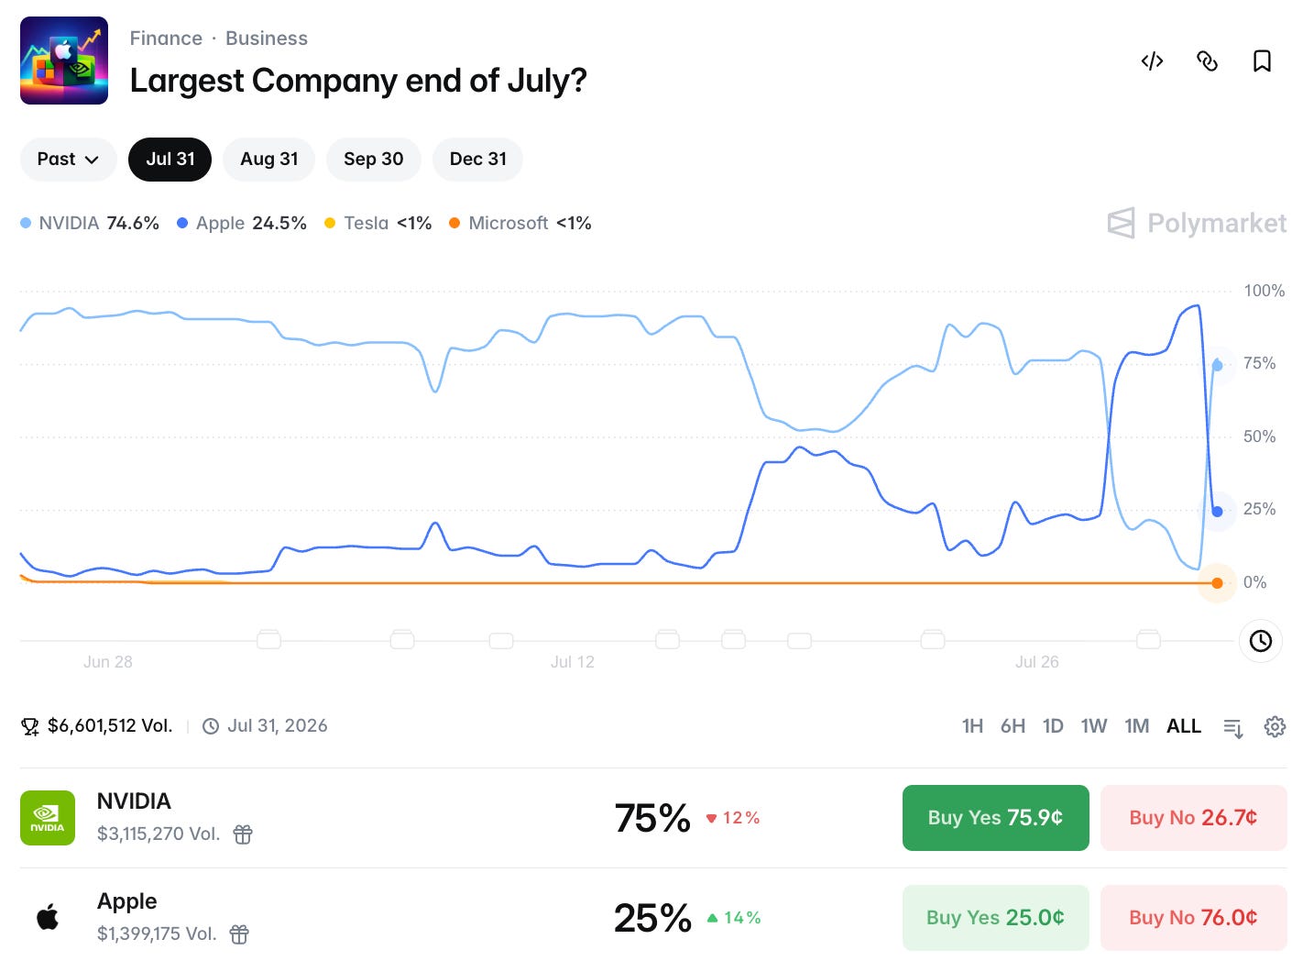Click gift icon next to Apple volume
Image resolution: width=1303 pixels, height=961 pixels.
239,934
